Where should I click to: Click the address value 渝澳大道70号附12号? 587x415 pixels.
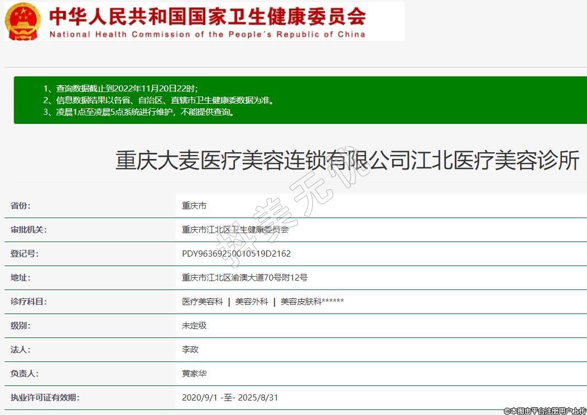click(244, 278)
